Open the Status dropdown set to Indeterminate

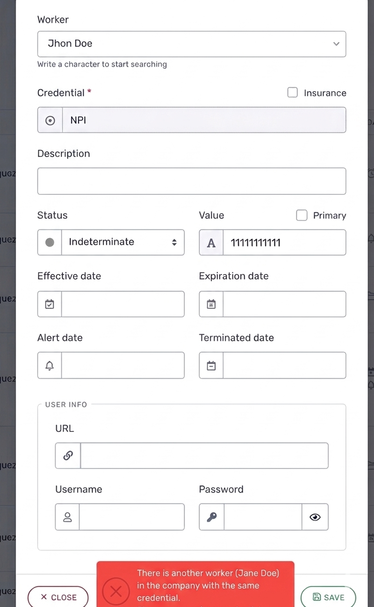[x=122, y=242]
